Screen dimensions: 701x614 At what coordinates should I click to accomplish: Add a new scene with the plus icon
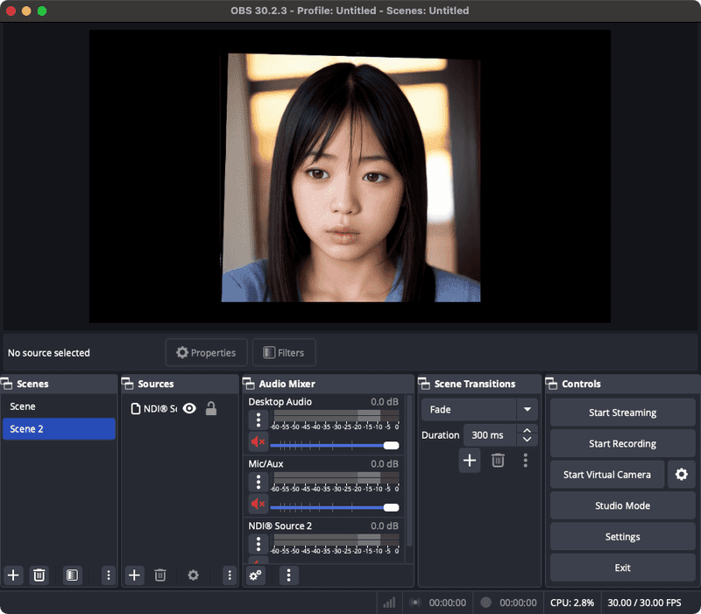point(13,575)
